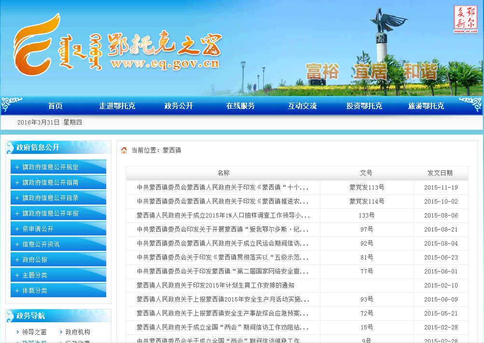This screenshot has width=484, height=343.
Task: Click the date 2015-08-06
Action: [x=441, y=215]
